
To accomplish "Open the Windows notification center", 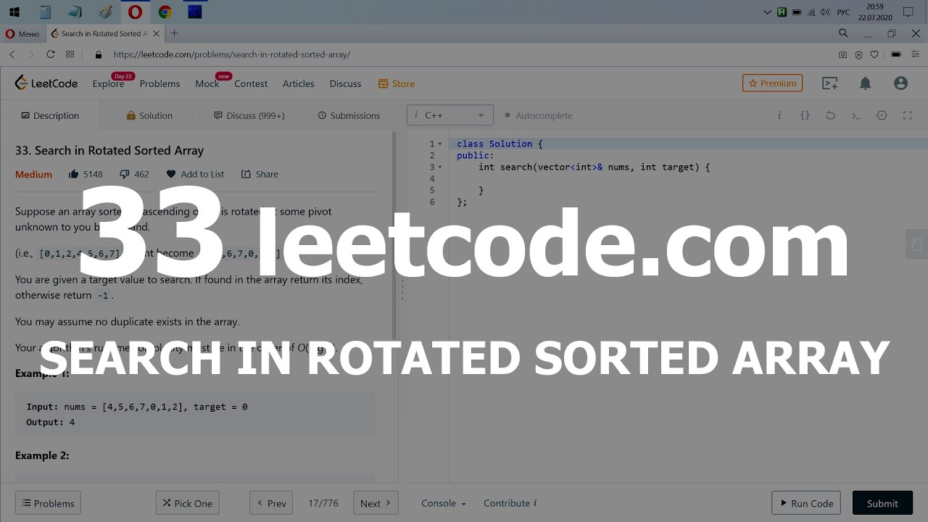I will coord(908,12).
